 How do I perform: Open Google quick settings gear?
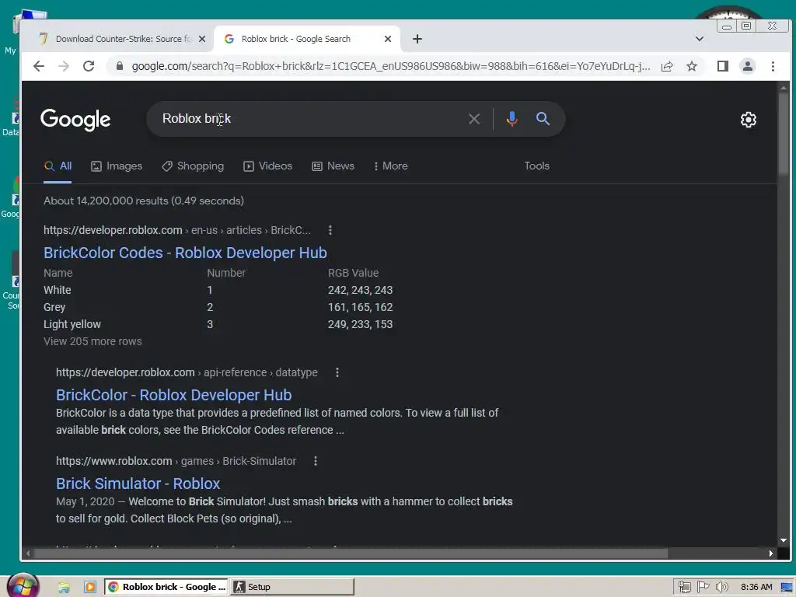(x=749, y=120)
